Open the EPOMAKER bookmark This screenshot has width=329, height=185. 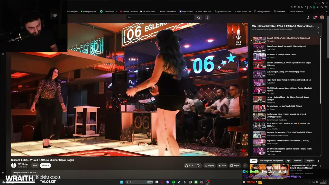point(279,12)
